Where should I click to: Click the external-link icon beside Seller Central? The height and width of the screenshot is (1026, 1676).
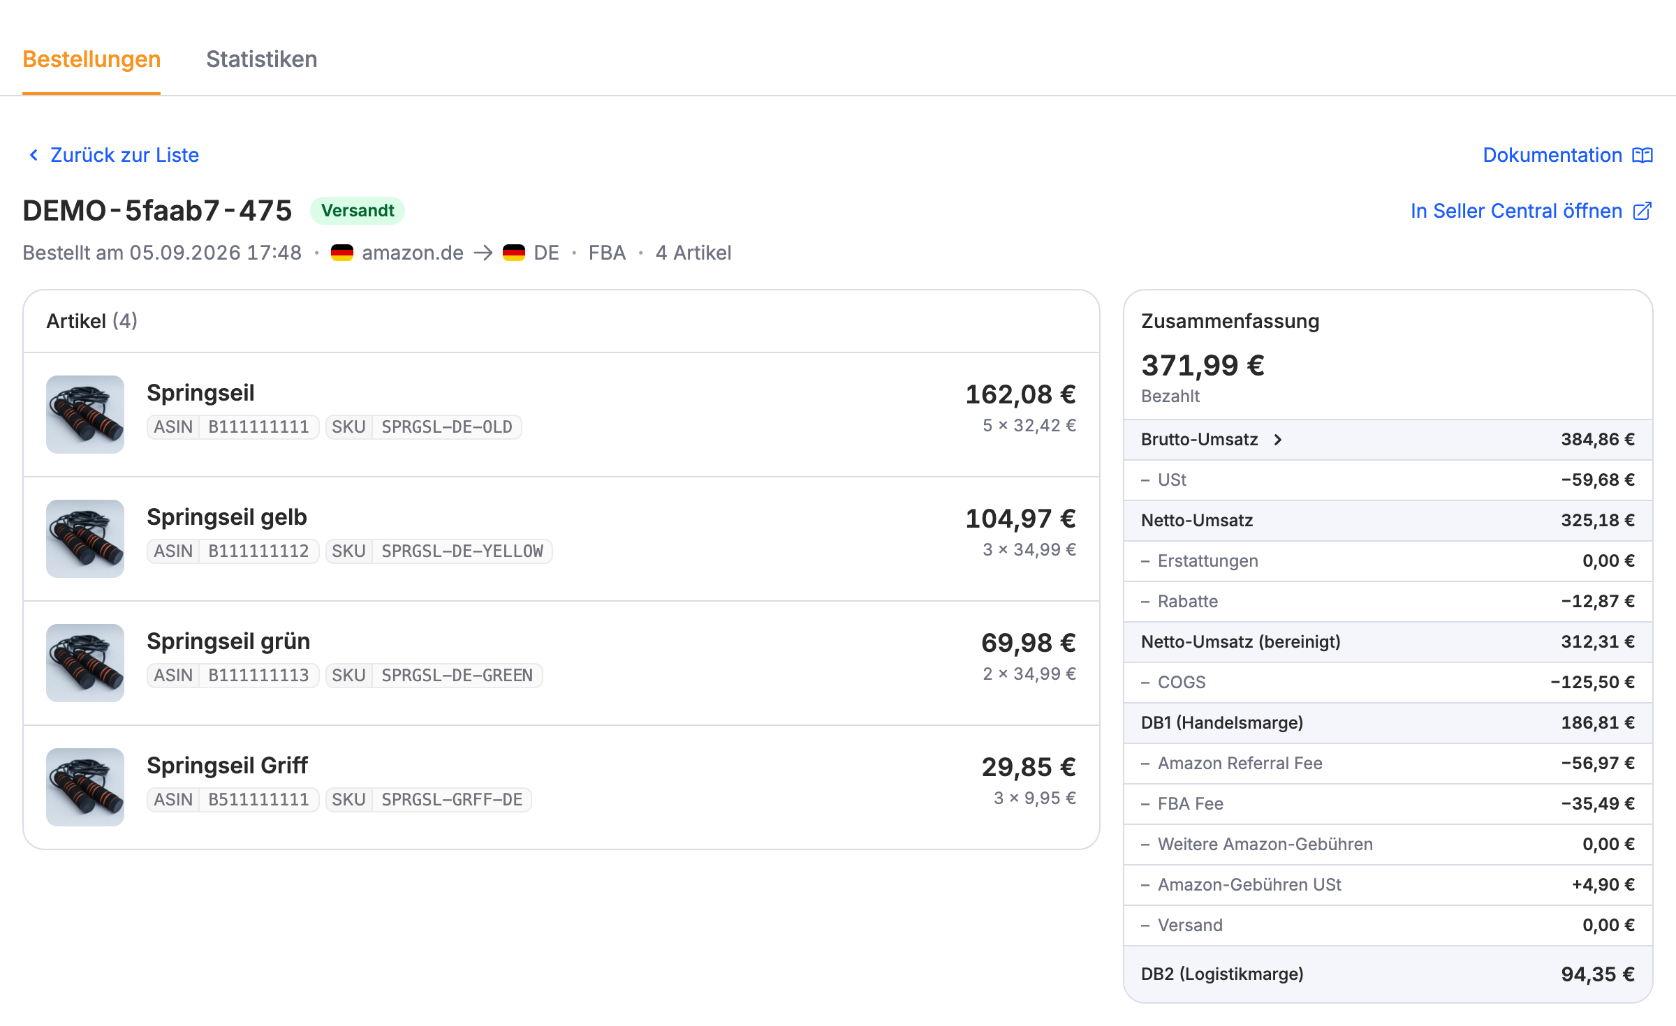(x=1642, y=211)
